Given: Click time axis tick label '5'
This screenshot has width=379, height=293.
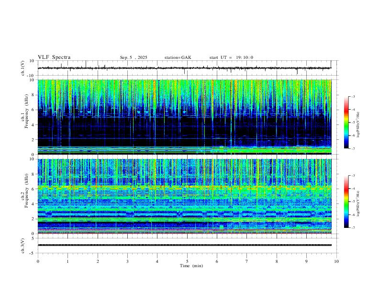Looking at the screenshot, I should pos(187,261).
